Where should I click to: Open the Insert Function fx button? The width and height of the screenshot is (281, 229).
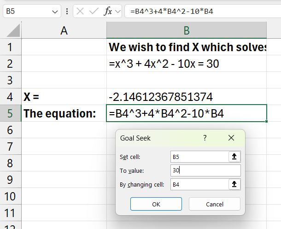(108, 12)
